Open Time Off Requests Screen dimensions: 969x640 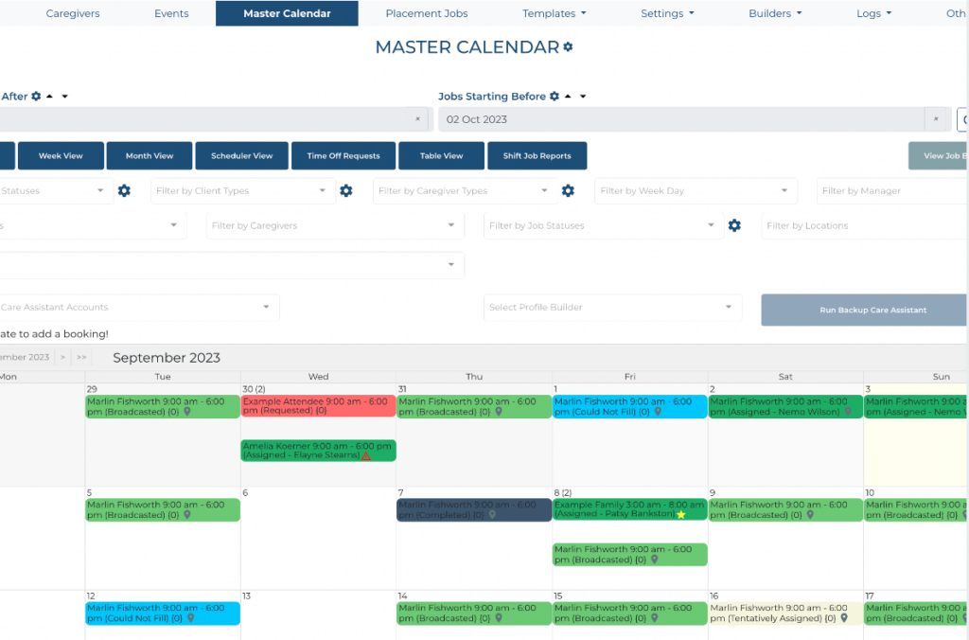(x=343, y=155)
